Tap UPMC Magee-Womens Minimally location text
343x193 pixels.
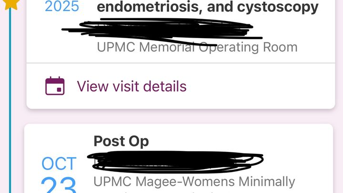(x=194, y=182)
